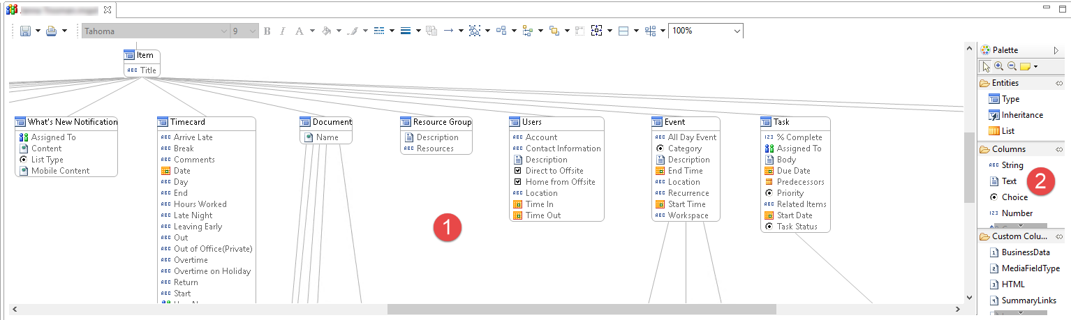Click the Arrange All layout icon
This screenshot has height=320, width=1071.
pyautogui.click(x=501, y=31)
